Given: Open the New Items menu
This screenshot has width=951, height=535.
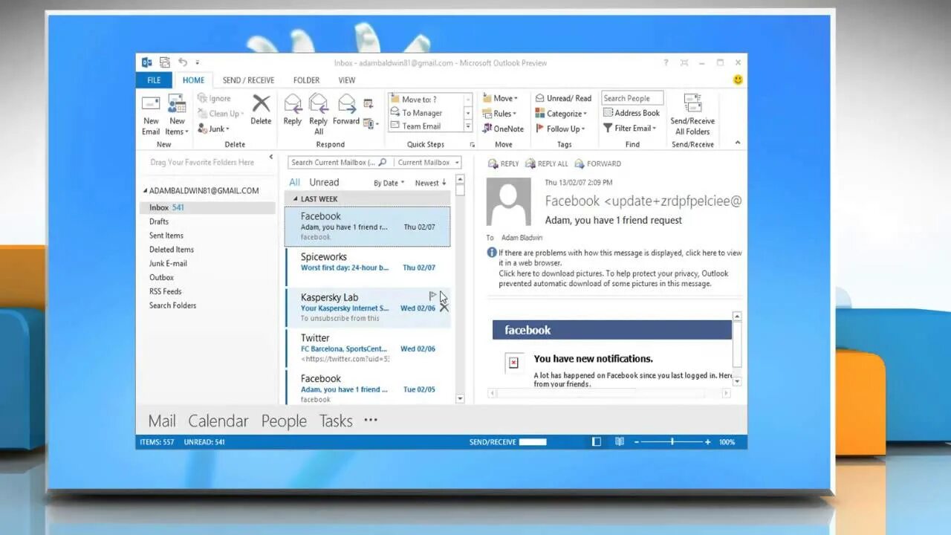Looking at the screenshot, I should point(177,114).
